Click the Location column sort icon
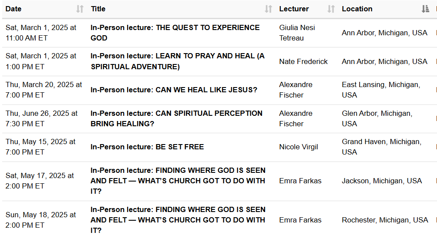437x239 pixels. (425, 9)
